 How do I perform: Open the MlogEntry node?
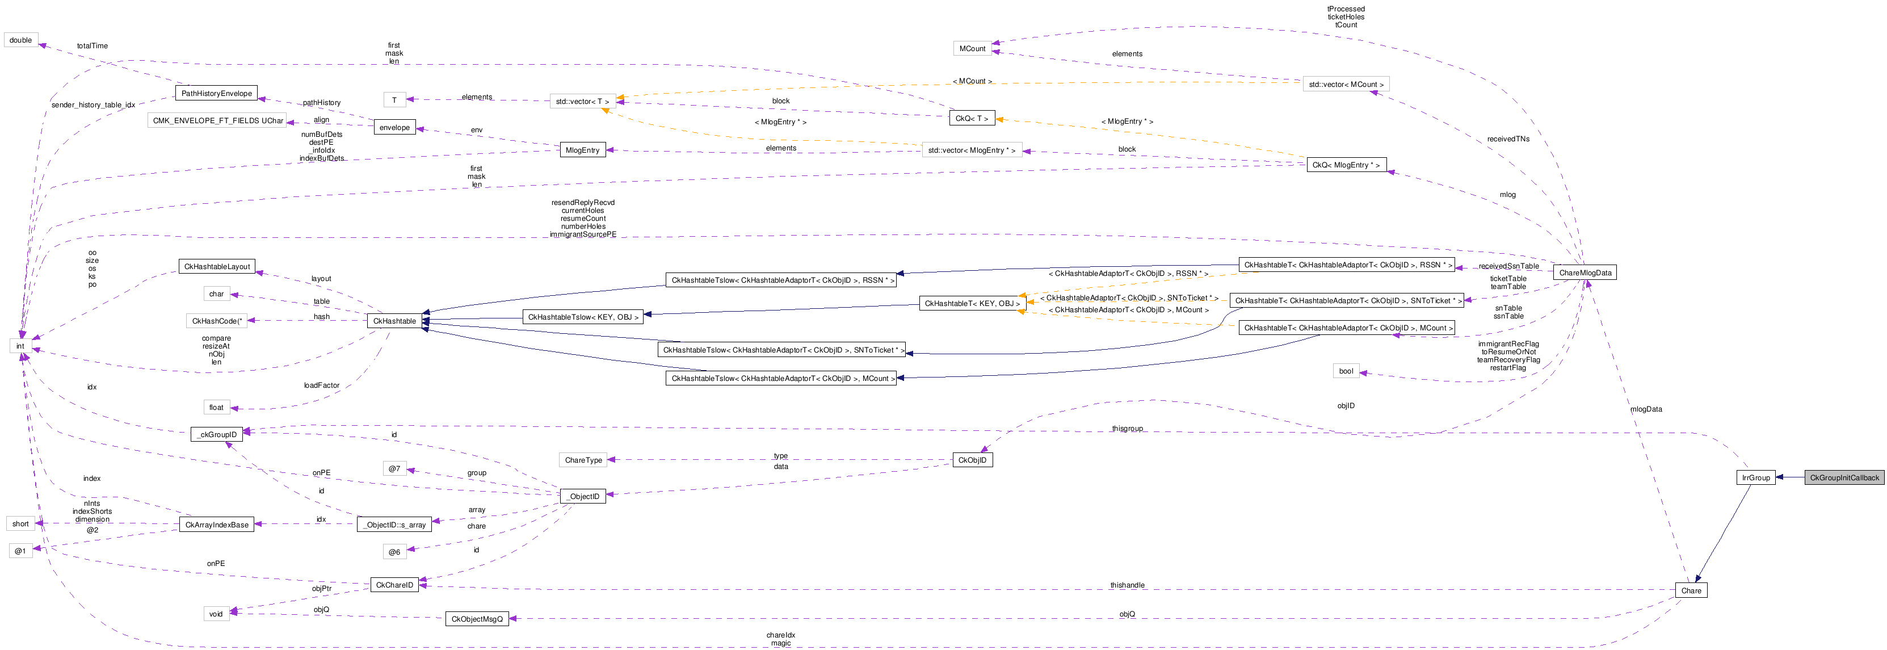pos(582,150)
